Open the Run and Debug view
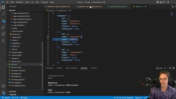Screen dimensions: 176x99 click(3, 27)
